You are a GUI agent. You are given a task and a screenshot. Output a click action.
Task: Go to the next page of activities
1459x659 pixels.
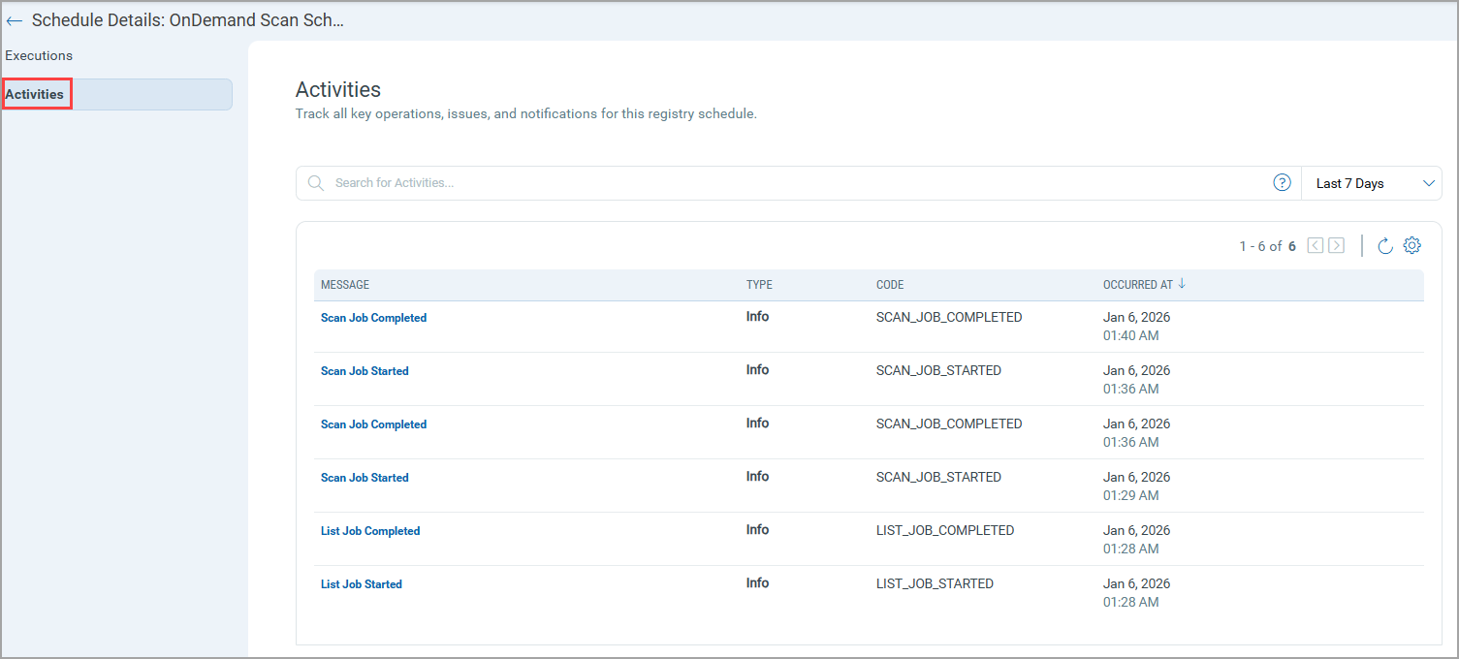1336,246
